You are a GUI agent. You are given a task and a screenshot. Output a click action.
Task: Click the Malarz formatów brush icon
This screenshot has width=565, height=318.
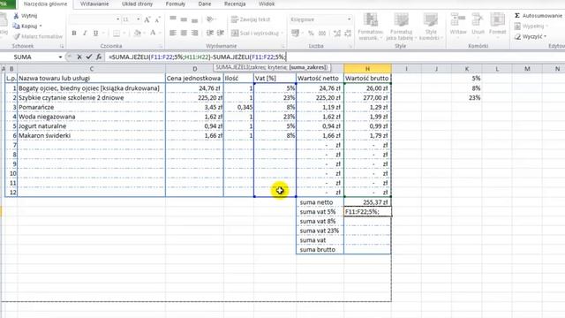click(17, 36)
